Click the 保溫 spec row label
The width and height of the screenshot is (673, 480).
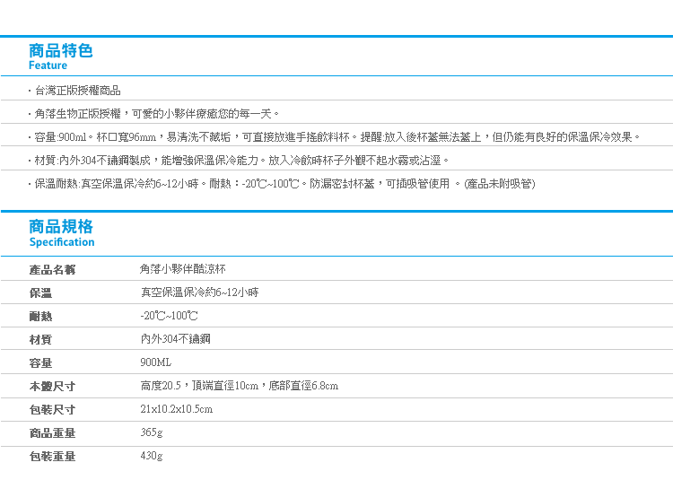pyautogui.click(x=40, y=293)
